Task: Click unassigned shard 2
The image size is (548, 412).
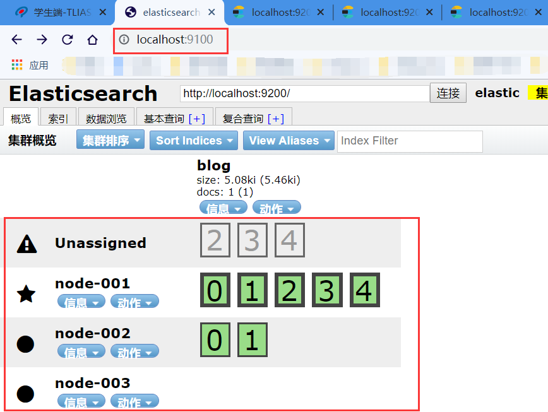Action: pyautogui.click(x=215, y=240)
